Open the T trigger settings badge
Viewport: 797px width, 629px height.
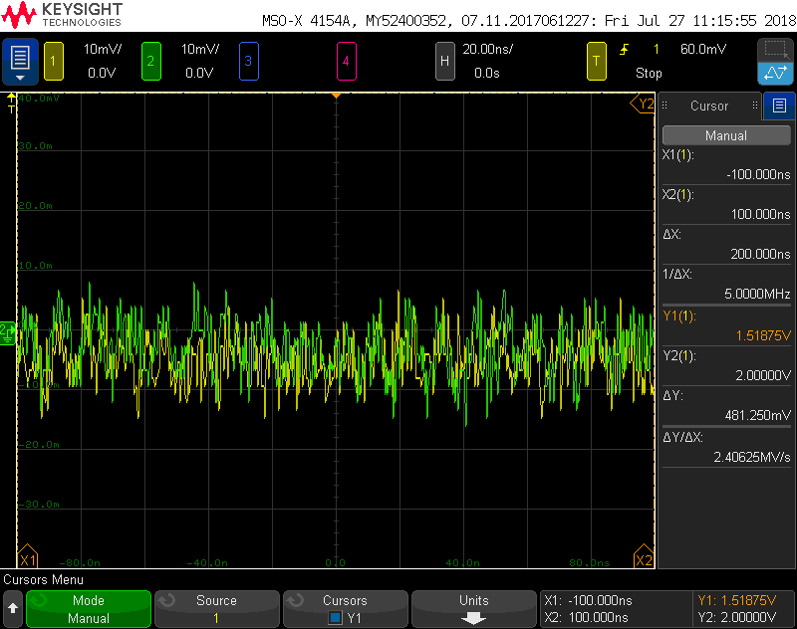pos(596,61)
